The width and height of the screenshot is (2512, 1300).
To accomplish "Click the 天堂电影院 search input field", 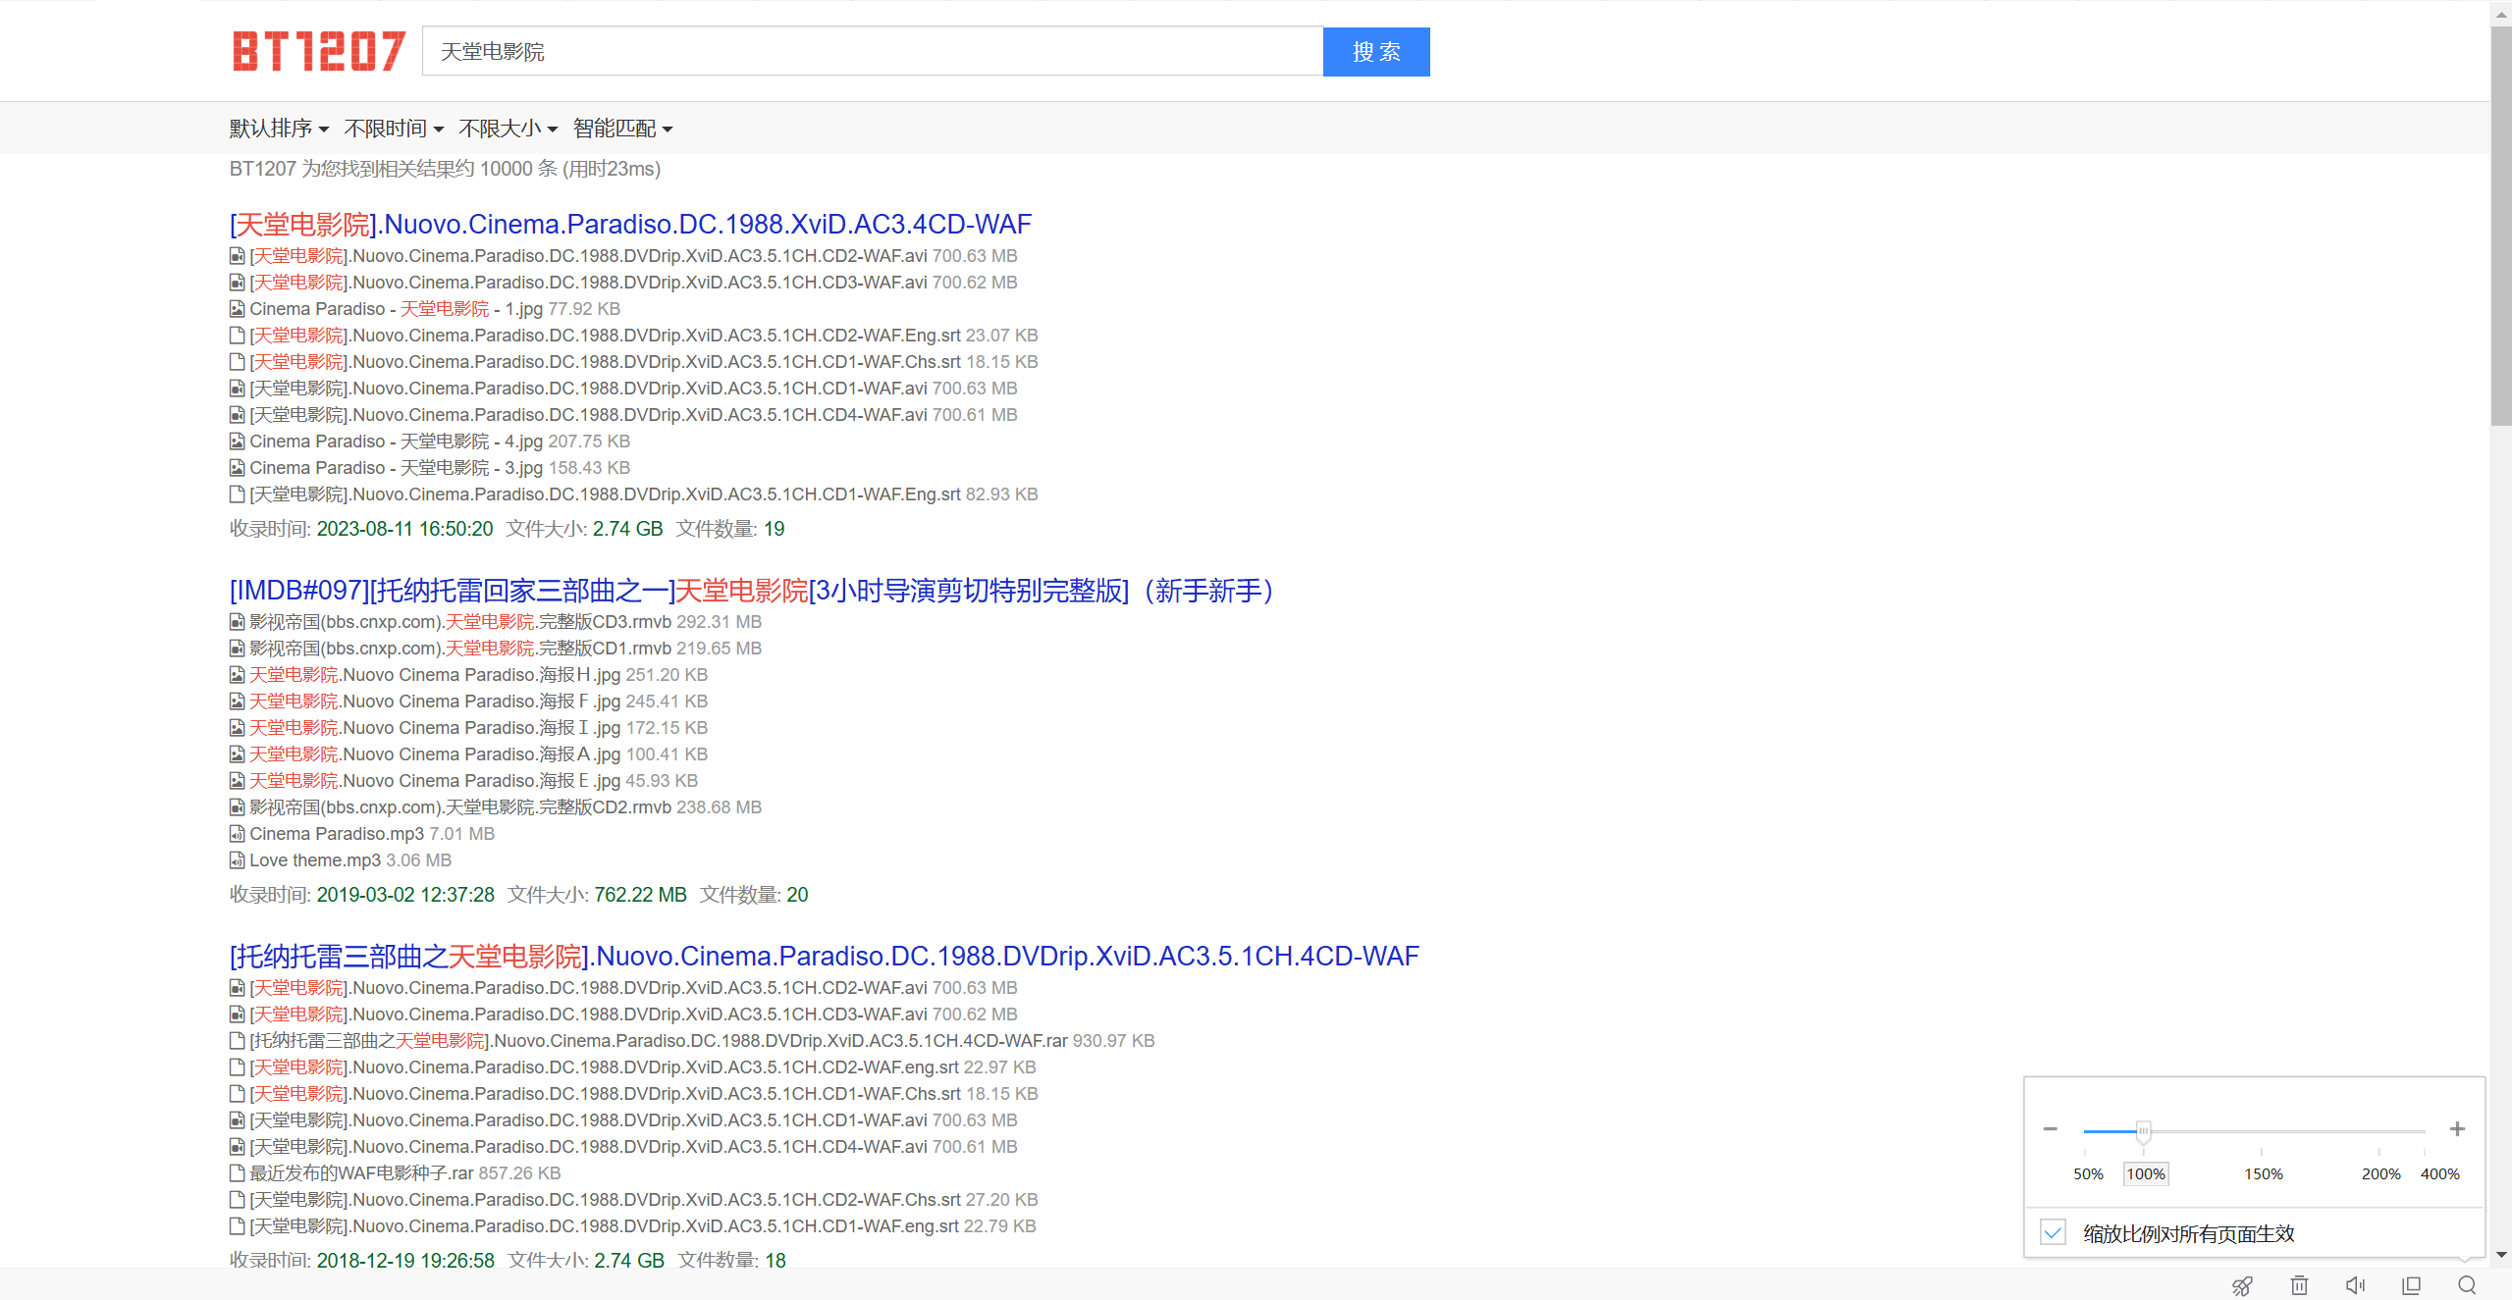I will 872,51.
